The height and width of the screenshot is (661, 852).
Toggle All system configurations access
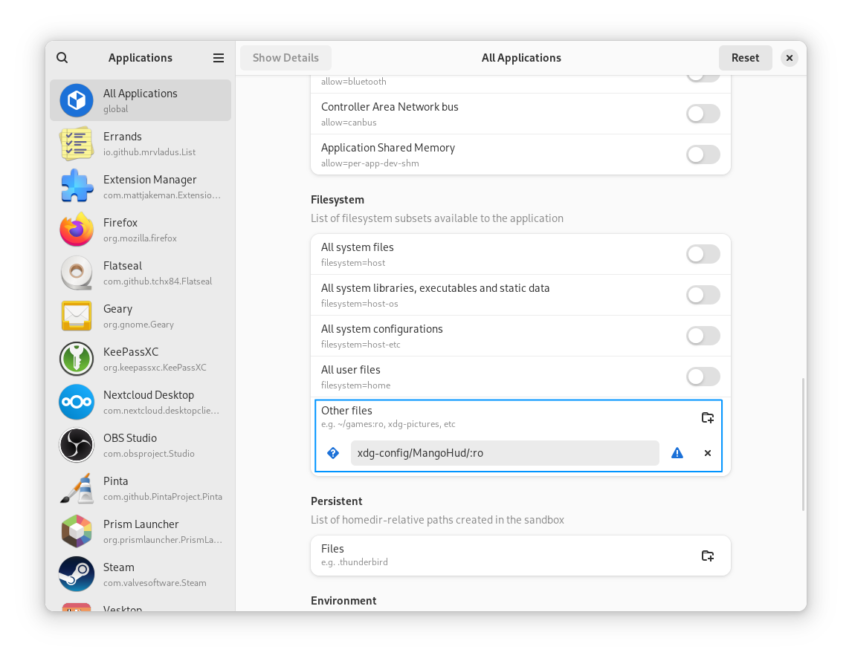703,336
